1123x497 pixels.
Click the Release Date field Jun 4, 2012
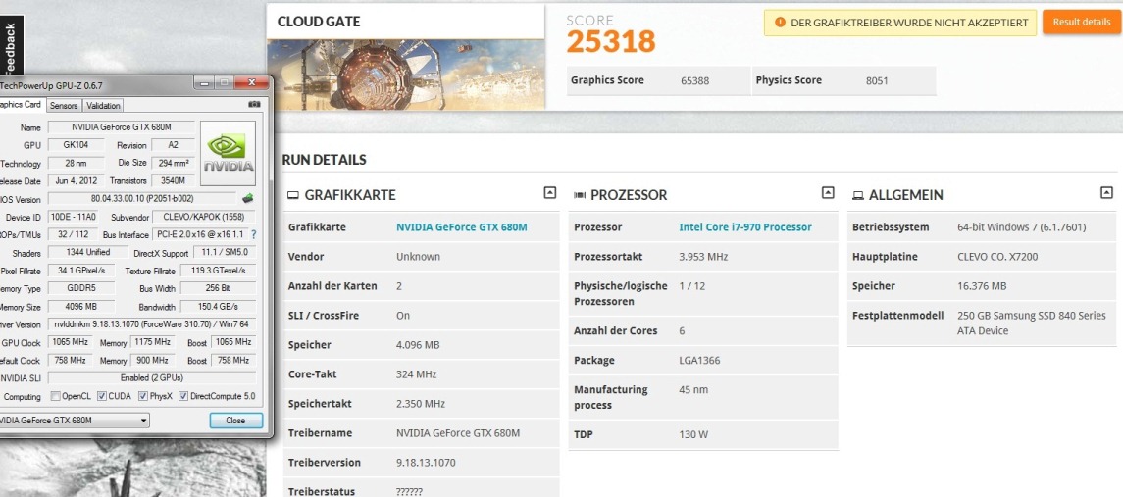[76, 181]
